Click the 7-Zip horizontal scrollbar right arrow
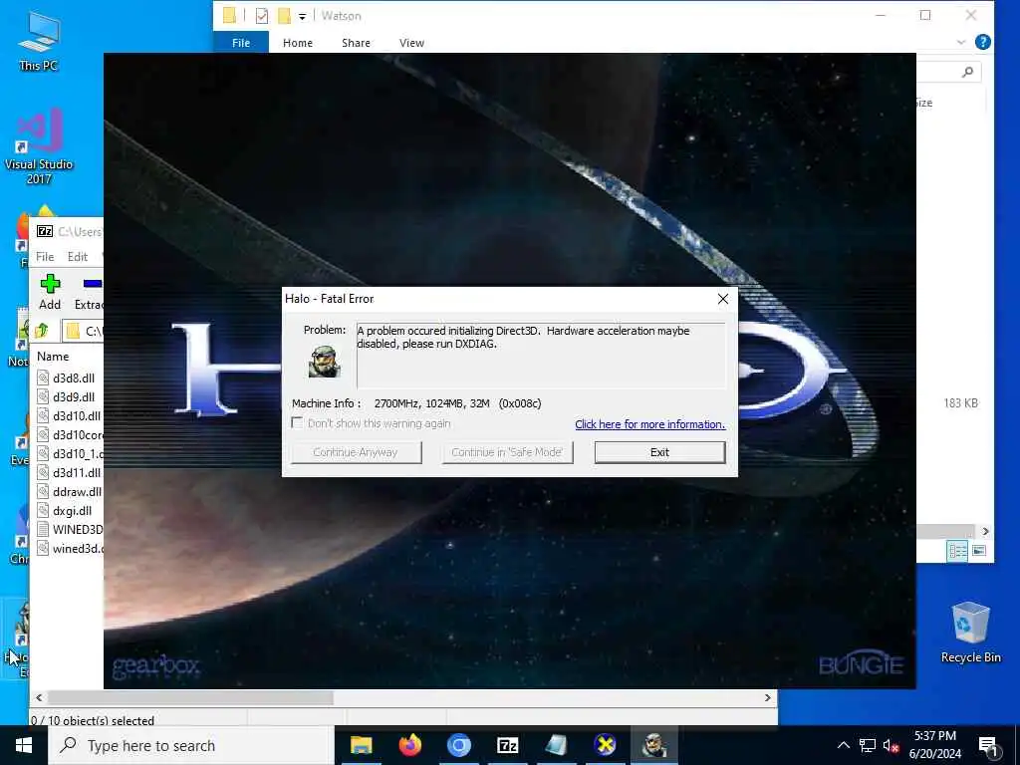1020x765 pixels. pos(768,697)
